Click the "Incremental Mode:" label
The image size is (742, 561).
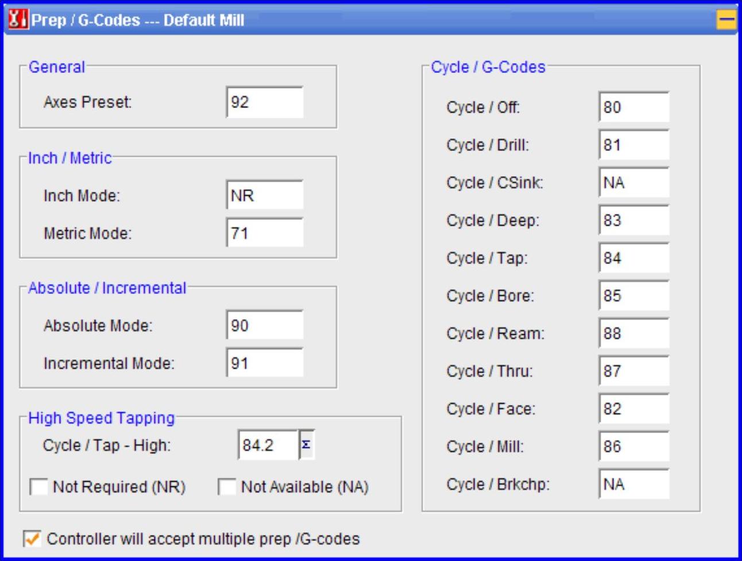(109, 363)
